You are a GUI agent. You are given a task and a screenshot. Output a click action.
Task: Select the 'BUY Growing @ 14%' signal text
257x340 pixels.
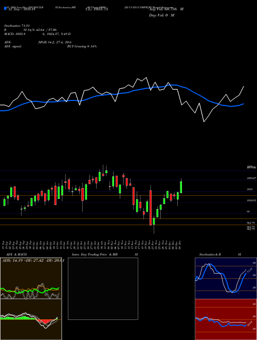[82, 46]
